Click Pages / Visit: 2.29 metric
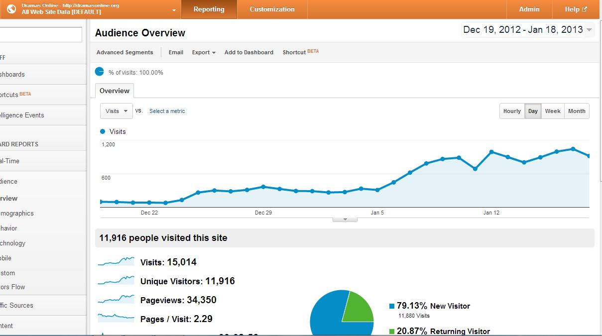This screenshot has height=336, width=602. tap(176, 319)
